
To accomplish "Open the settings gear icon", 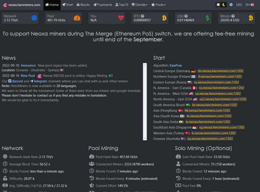I will (x=231, y=5).
